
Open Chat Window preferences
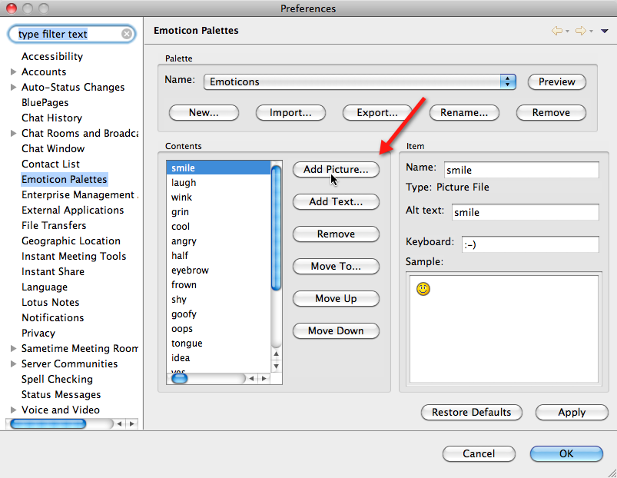click(53, 148)
